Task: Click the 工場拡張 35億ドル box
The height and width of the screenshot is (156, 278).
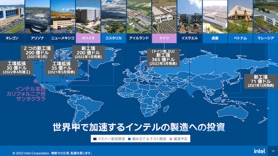Action: coord(62,68)
